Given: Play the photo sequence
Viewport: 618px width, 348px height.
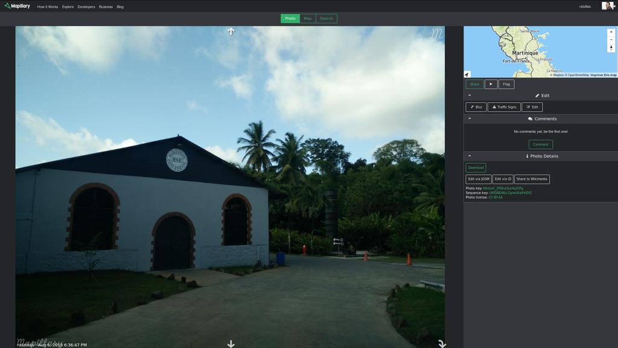Looking at the screenshot, I should [x=491, y=84].
